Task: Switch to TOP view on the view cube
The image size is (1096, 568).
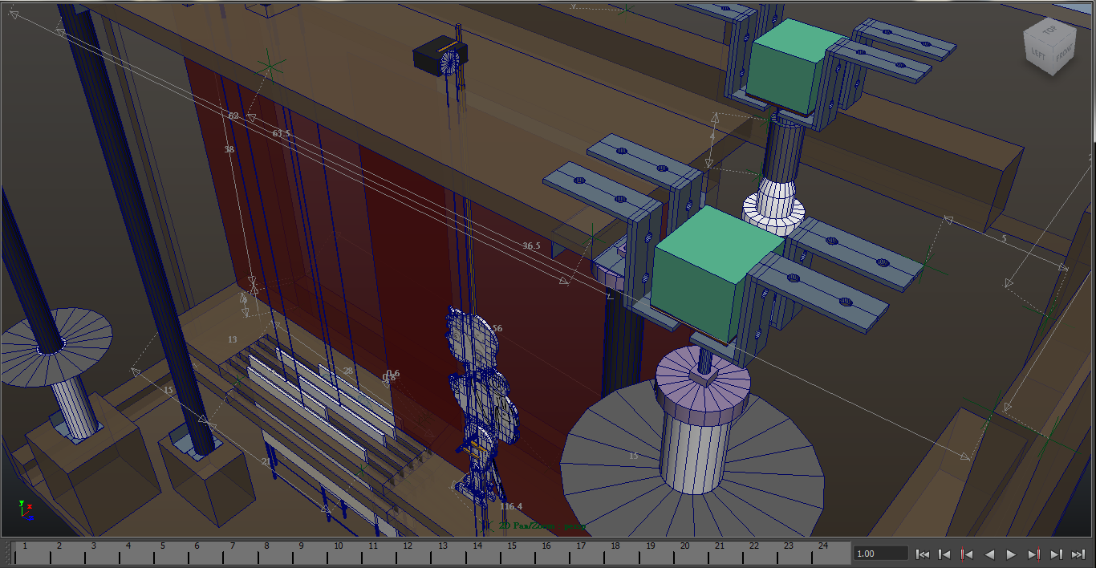Action: (1049, 32)
